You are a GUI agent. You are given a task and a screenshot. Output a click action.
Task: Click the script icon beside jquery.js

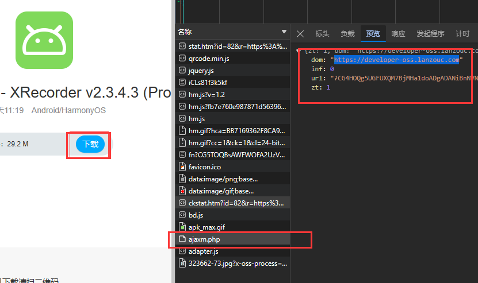point(182,70)
